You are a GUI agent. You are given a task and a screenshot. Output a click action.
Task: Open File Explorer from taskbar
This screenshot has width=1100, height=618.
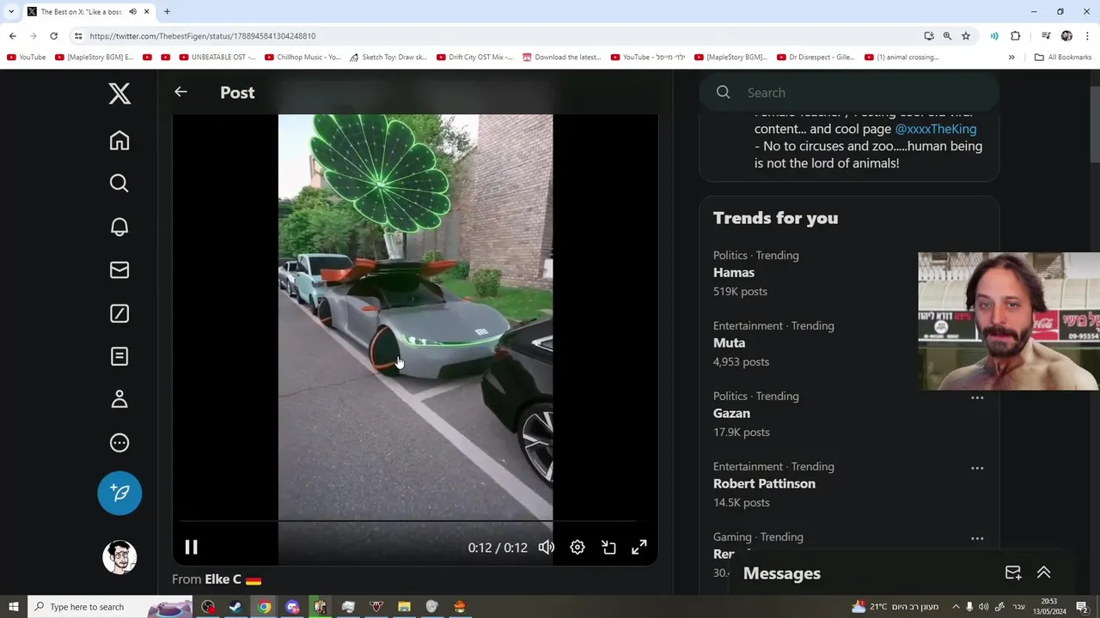pyautogui.click(x=404, y=607)
